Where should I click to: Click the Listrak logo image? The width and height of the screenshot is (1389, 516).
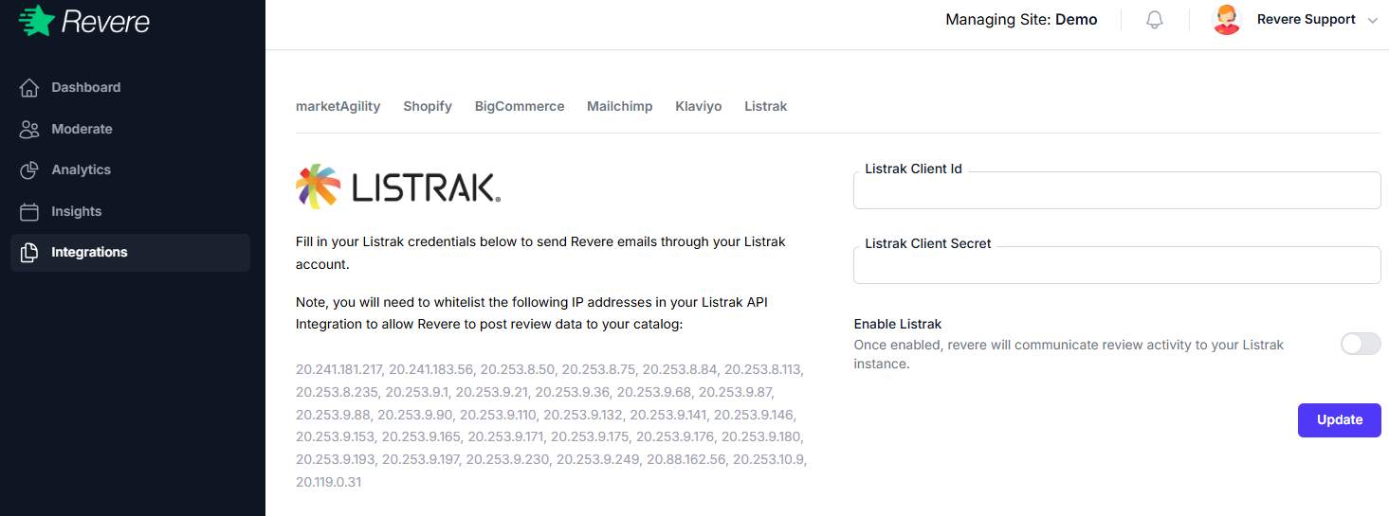398,186
